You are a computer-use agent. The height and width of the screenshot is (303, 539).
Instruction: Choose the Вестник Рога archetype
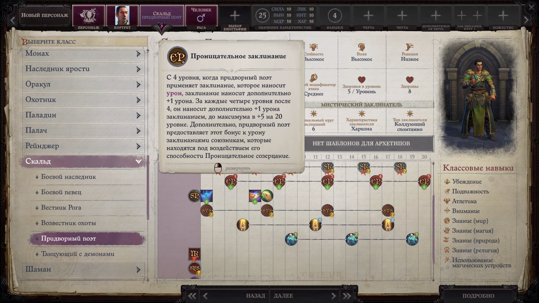point(87,208)
